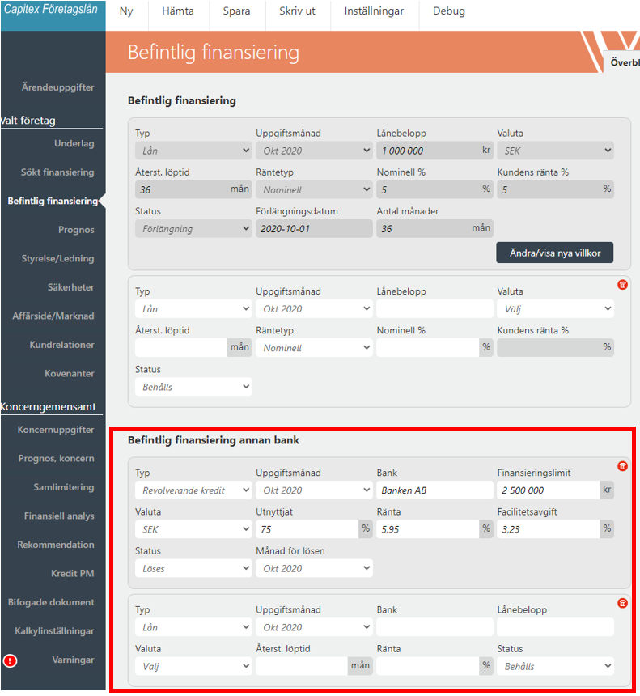640x696 pixels.
Task: Open Bifogade dokument in the sidebar
Action: 51,602
